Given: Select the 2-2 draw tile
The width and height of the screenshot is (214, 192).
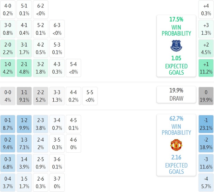Looking at the screenshot, I should click(x=41, y=96).
